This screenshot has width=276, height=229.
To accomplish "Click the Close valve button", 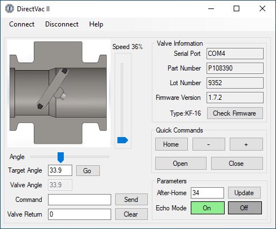I will pos(237,164).
